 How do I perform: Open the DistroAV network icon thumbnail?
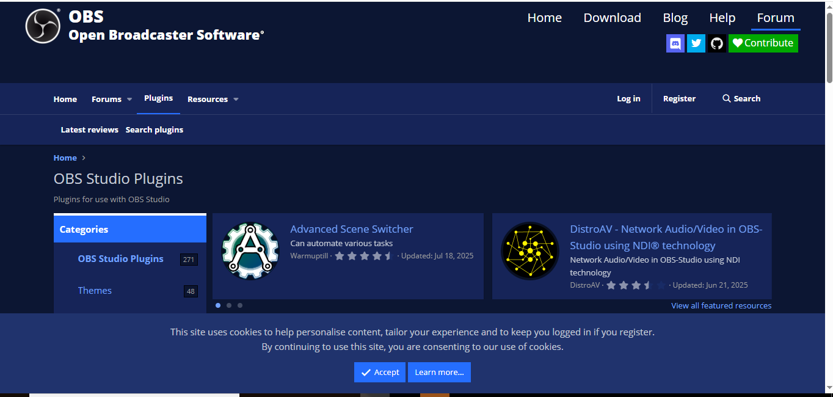[x=530, y=250]
